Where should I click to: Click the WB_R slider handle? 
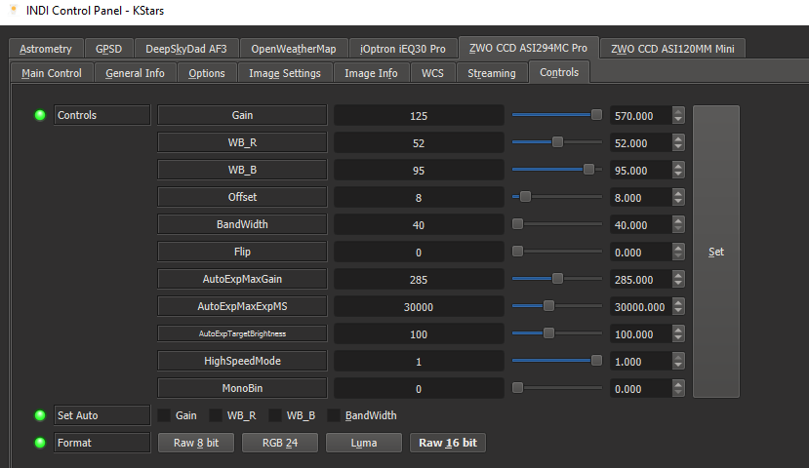(x=558, y=141)
